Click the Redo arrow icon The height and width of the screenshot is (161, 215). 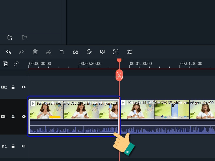[21, 52]
